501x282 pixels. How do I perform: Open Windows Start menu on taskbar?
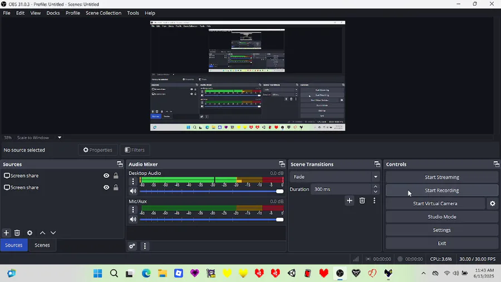98,274
